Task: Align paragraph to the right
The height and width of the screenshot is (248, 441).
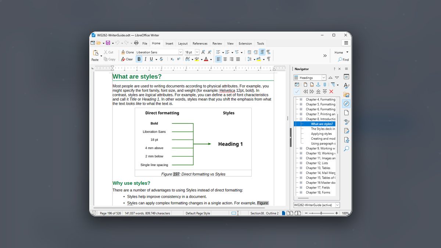Action: [x=232, y=59]
